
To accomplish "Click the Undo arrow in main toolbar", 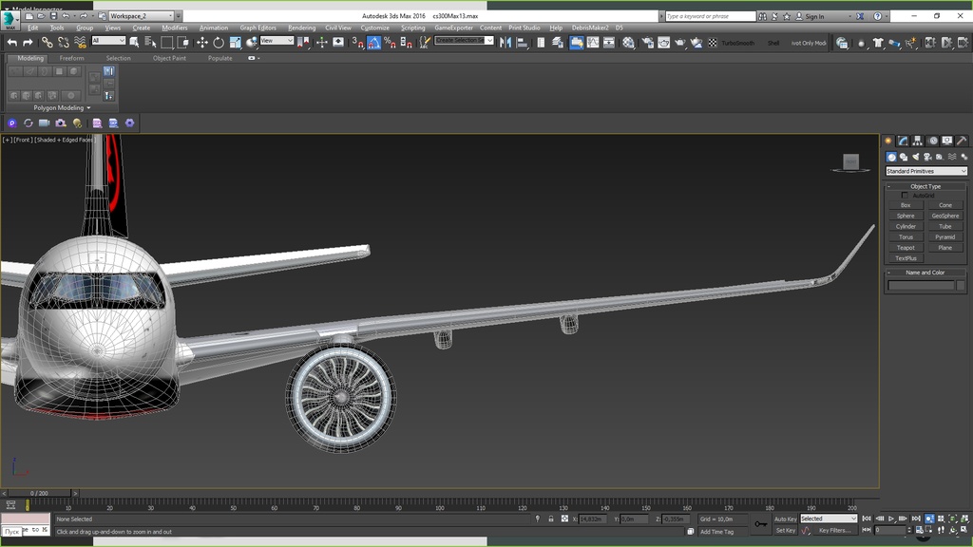I will click(x=11, y=43).
